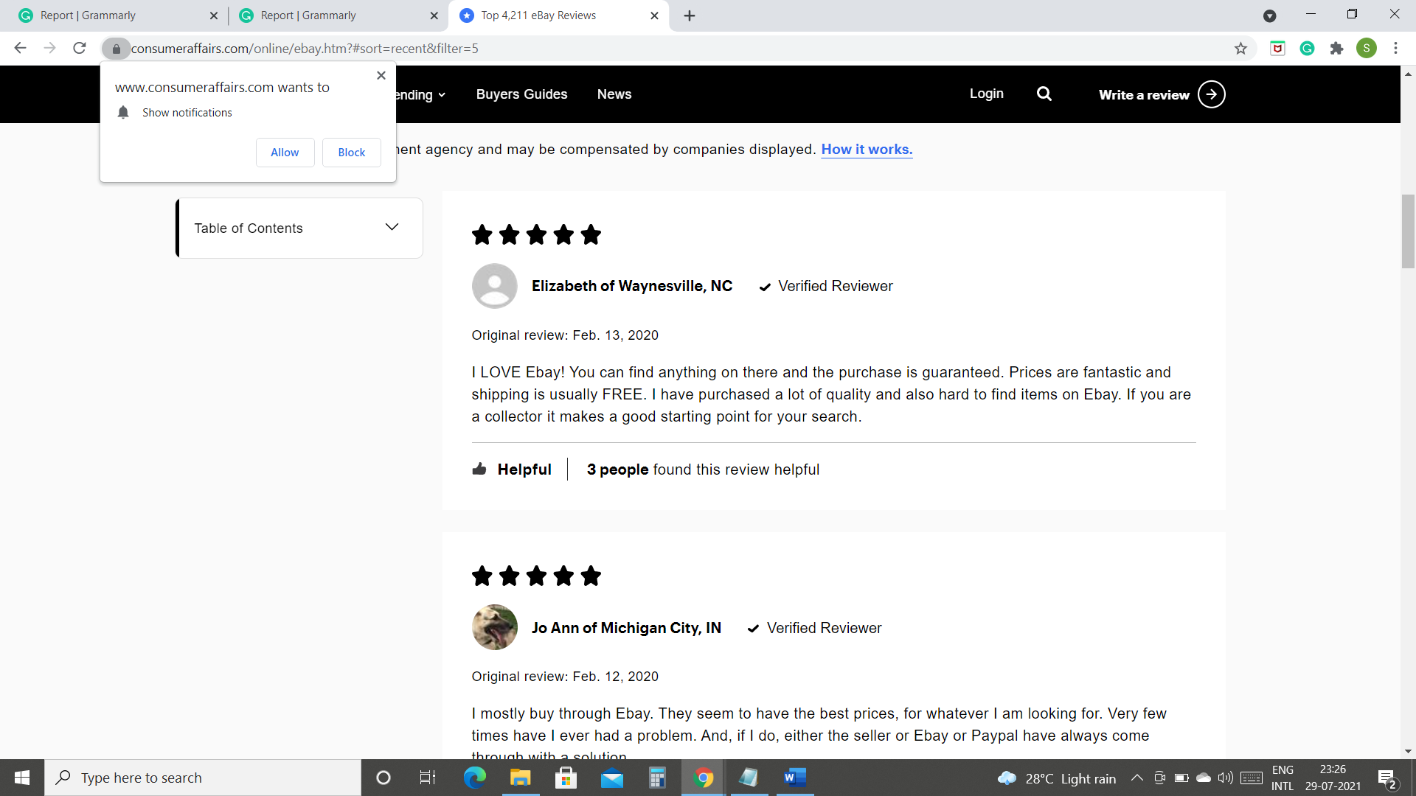Screen dimensions: 1416x796
Task: Click the thumbs-up icon on Elizabeth's review
Action: tap(479, 469)
